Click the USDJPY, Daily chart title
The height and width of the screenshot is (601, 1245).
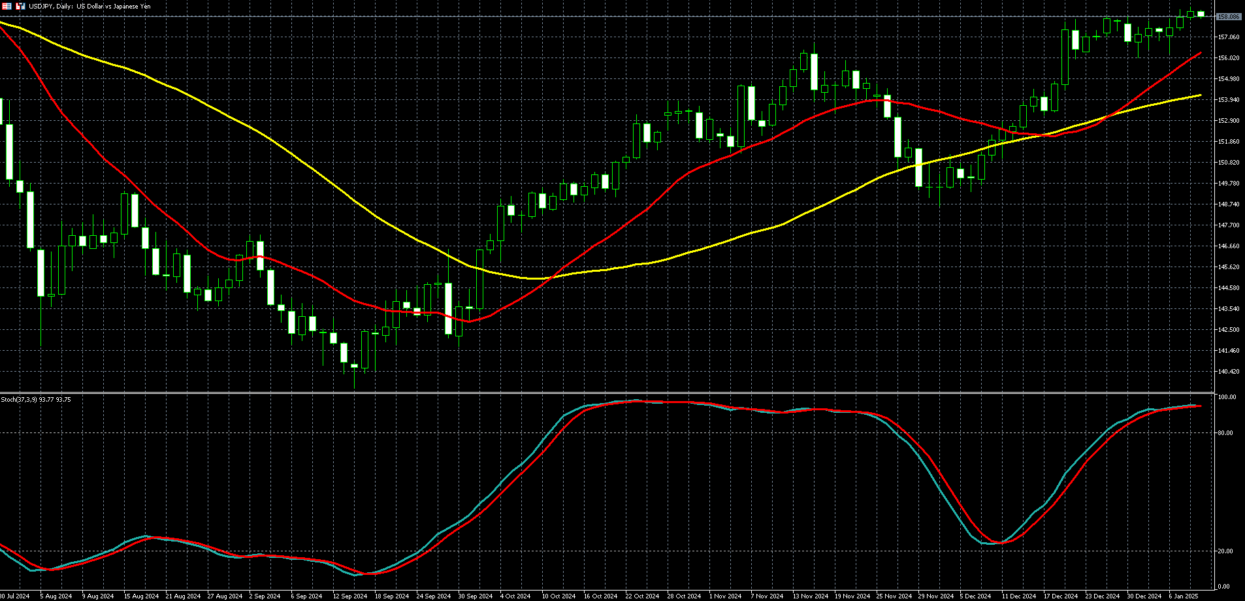89,6
